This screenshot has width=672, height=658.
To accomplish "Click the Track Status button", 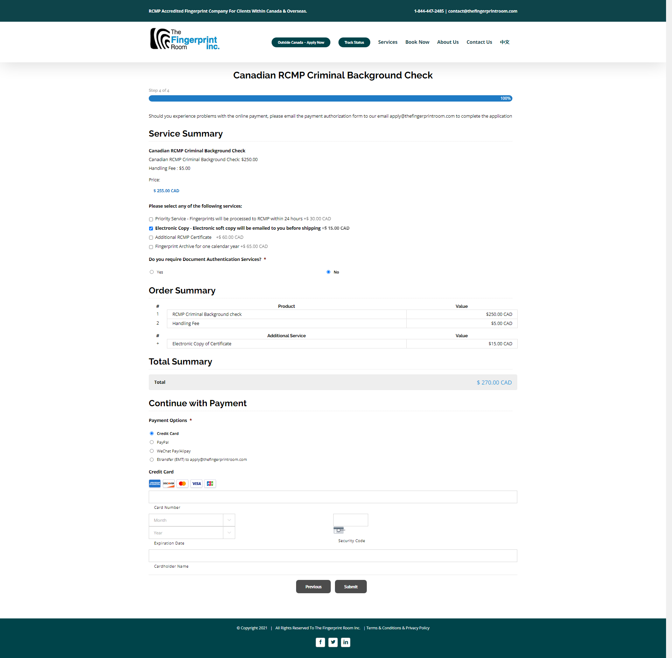I will (354, 42).
